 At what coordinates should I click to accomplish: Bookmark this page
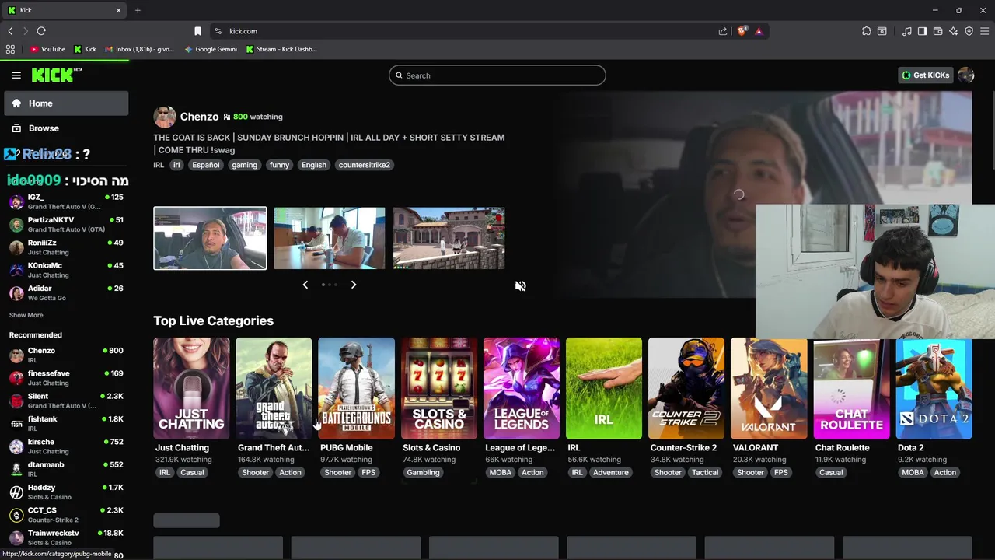click(197, 31)
